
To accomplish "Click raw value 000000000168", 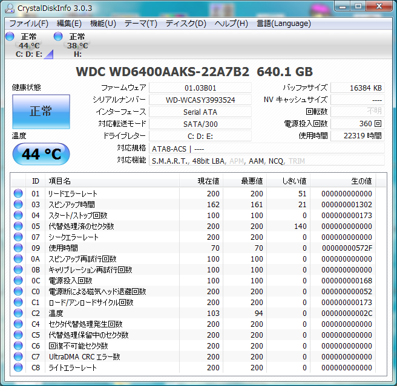I will (347, 280).
